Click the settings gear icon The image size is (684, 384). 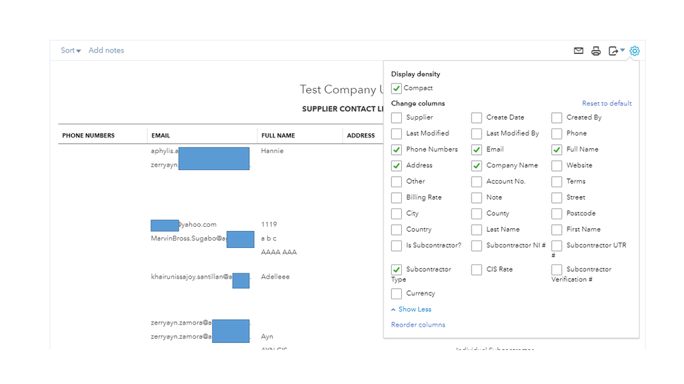[x=635, y=51]
